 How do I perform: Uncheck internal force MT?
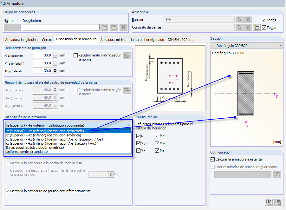(x=157, y=136)
